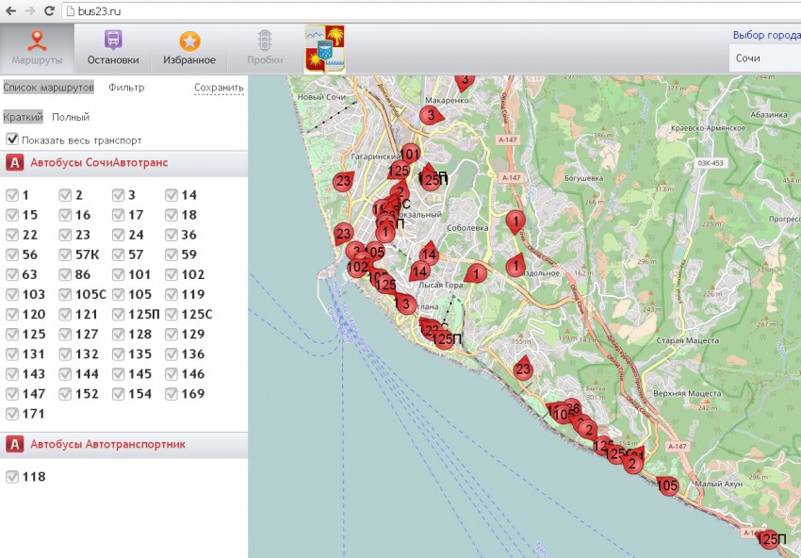
Task: Click the browser reload icon
Action: click(49, 10)
